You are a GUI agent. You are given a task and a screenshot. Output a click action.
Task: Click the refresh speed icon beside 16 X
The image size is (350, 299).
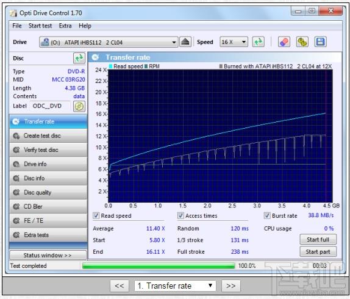tap(259, 41)
